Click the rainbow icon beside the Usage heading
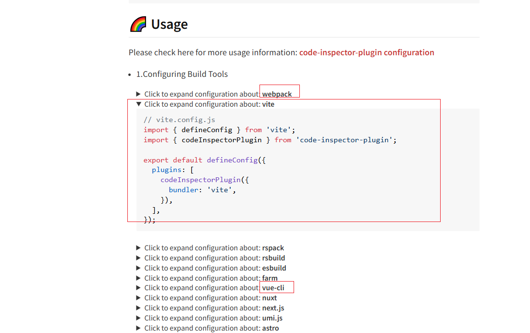Image resolution: width=530 pixels, height=333 pixels. point(138,24)
